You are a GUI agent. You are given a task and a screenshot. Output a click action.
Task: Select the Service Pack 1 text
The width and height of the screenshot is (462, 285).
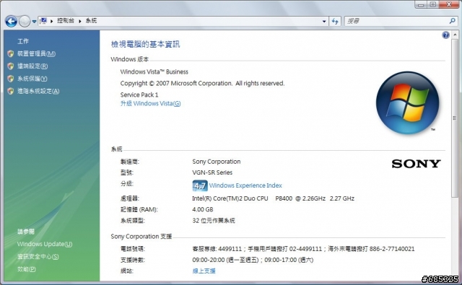click(x=139, y=95)
